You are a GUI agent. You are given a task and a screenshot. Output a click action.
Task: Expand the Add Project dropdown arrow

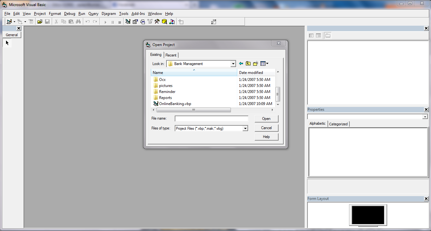(14, 22)
